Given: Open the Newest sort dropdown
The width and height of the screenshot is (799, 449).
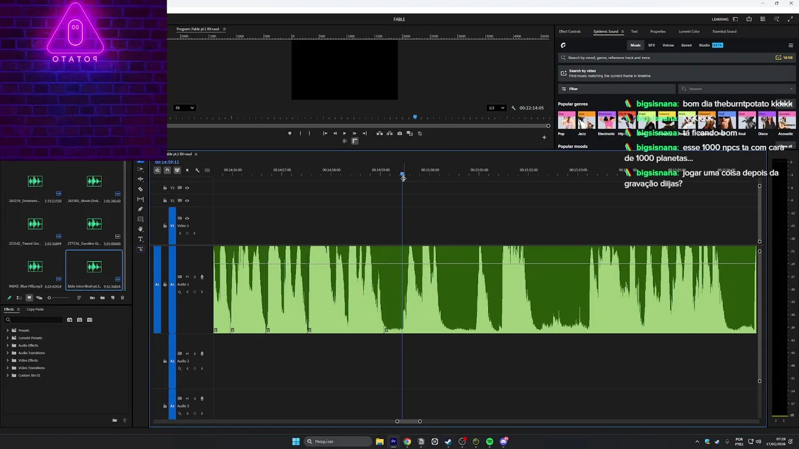Looking at the screenshot, I should point(737,89).
